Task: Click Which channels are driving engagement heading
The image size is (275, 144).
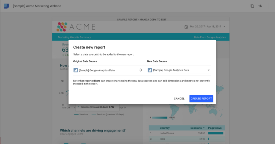Action: click(x=93, y=130)
